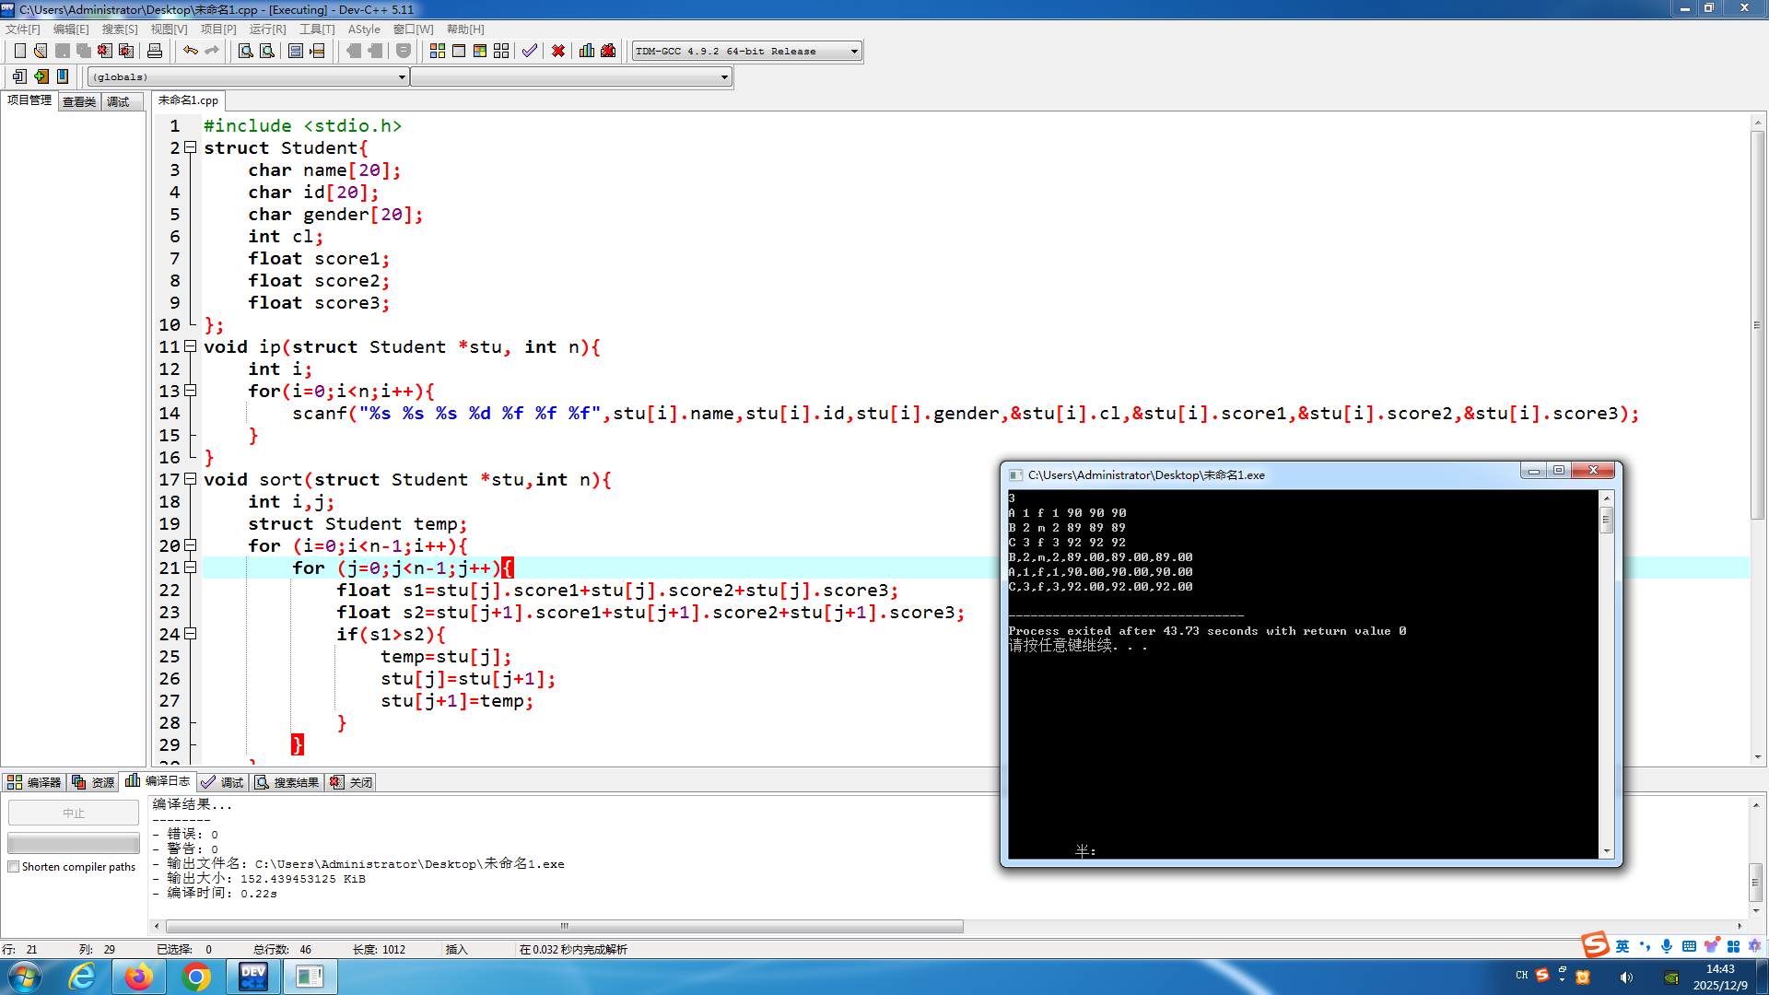Click the Profile analysis bar chart icon
The image size is (1769, 995).
tap(587, 51)
